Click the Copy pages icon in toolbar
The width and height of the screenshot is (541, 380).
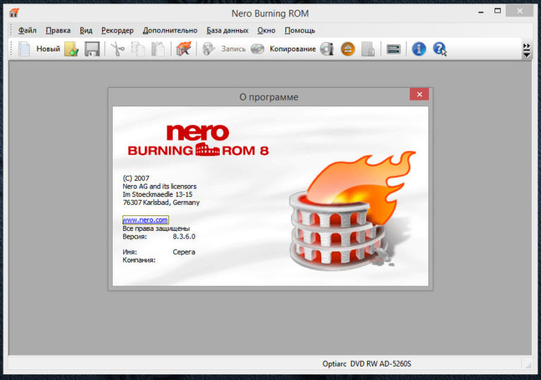coord(138,49)
